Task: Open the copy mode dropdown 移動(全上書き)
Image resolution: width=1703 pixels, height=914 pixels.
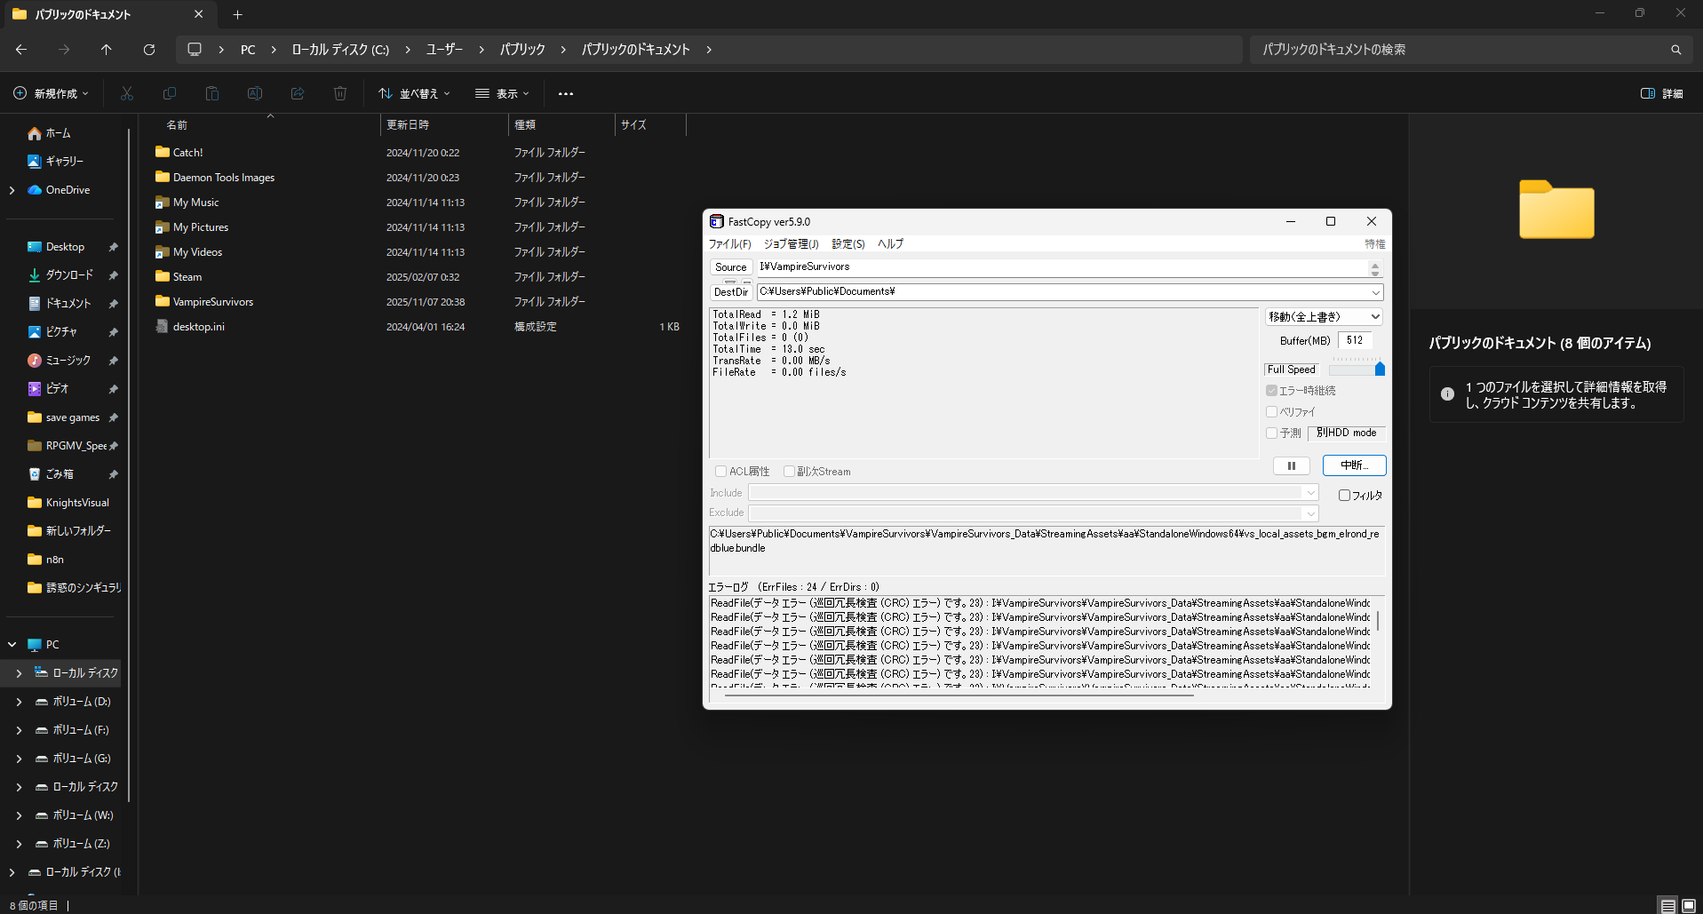Action: point(1324,317)
